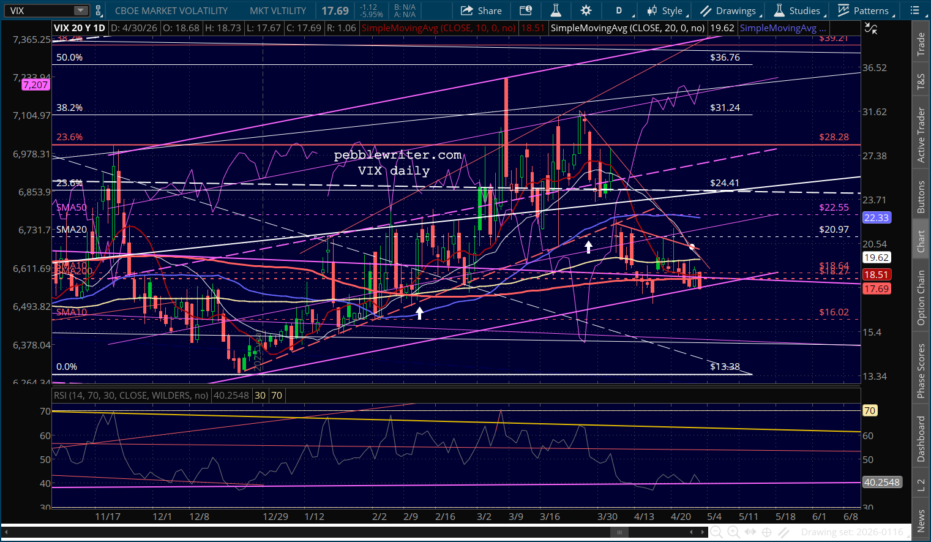Activate the crosshair pointer icon
931x542 pixels.
click(766, 532)
